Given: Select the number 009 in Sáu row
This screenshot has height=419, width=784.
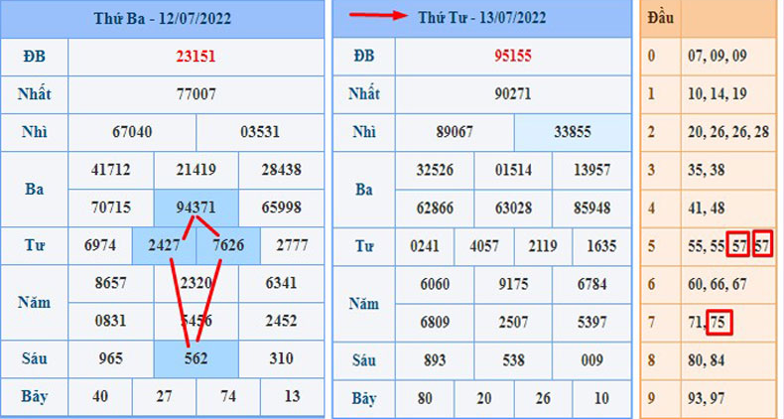Looking at the screenshot, I should (x=591, y=358).
